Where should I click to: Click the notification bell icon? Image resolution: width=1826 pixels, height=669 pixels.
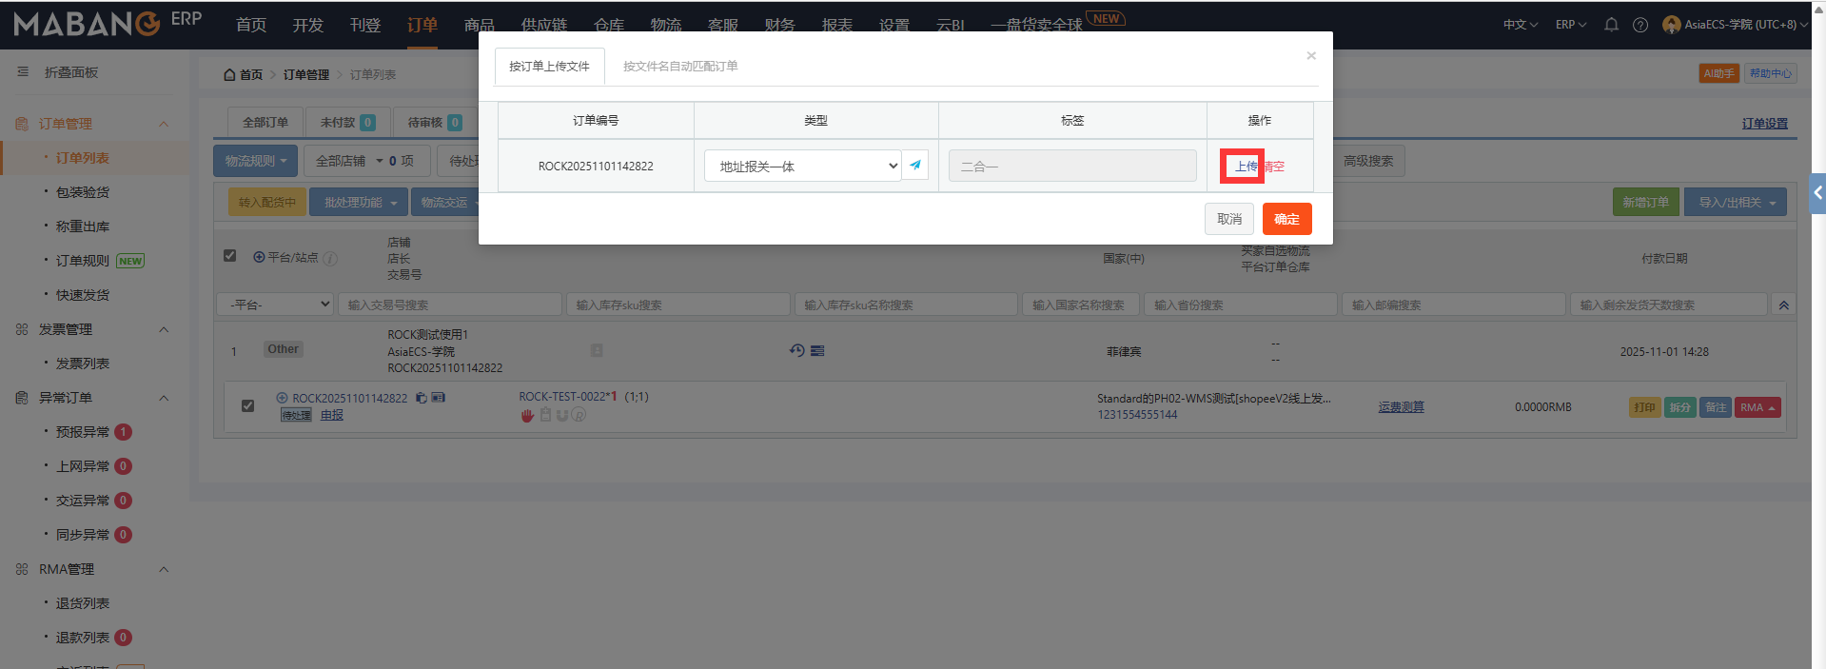[1611, 25]
